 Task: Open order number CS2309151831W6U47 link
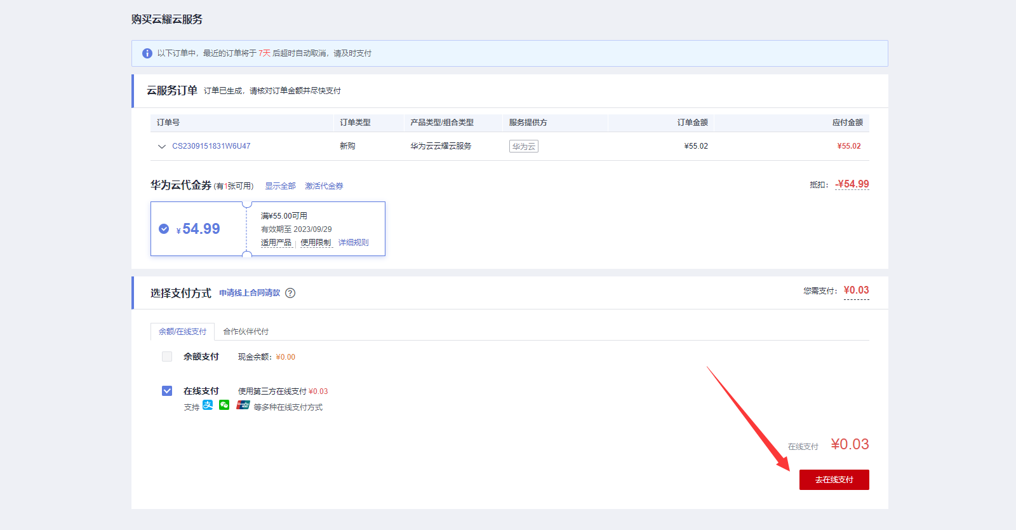pos(211,146)
